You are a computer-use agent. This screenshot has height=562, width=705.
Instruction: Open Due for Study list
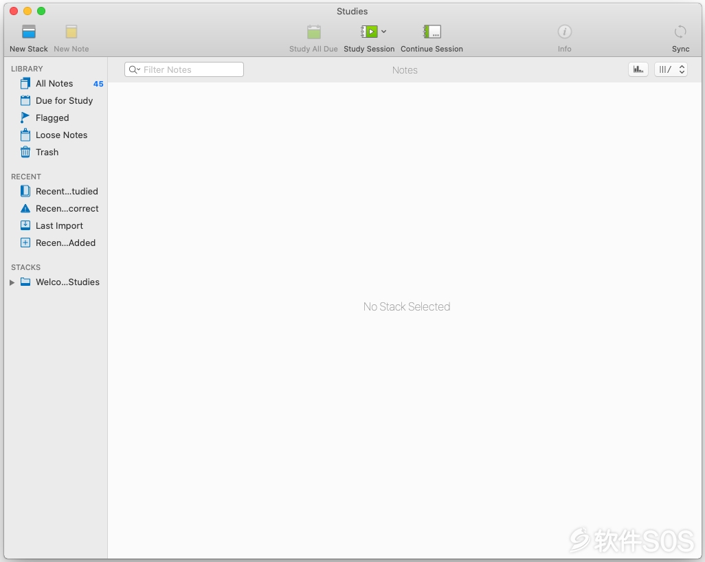pos(56,101)
